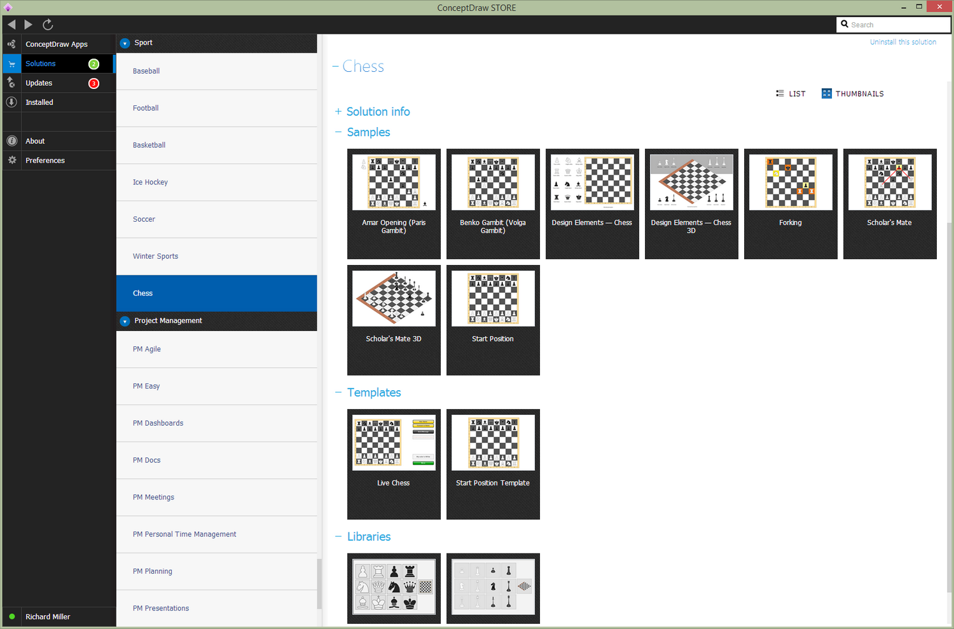
Task: Click the THUMBNAILS view icon
Action: pos(826,93)
